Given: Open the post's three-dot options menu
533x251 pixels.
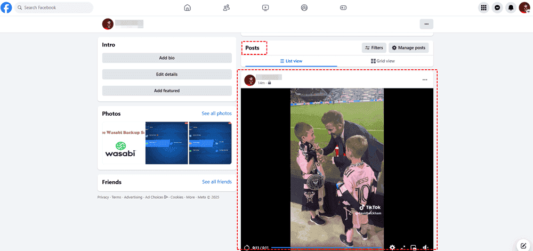Looking at the screenshot, I should click(425, 80).
